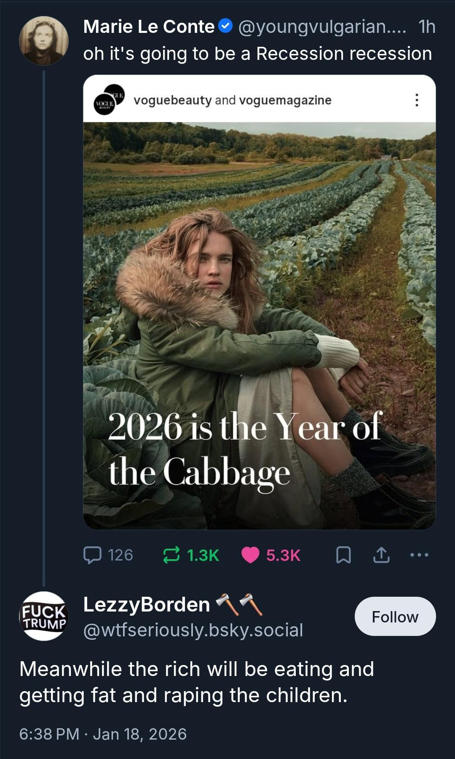Click the Follow button for LezzyBorden
This screenshot has height=759, width=455.
click(x=395, y=617)
